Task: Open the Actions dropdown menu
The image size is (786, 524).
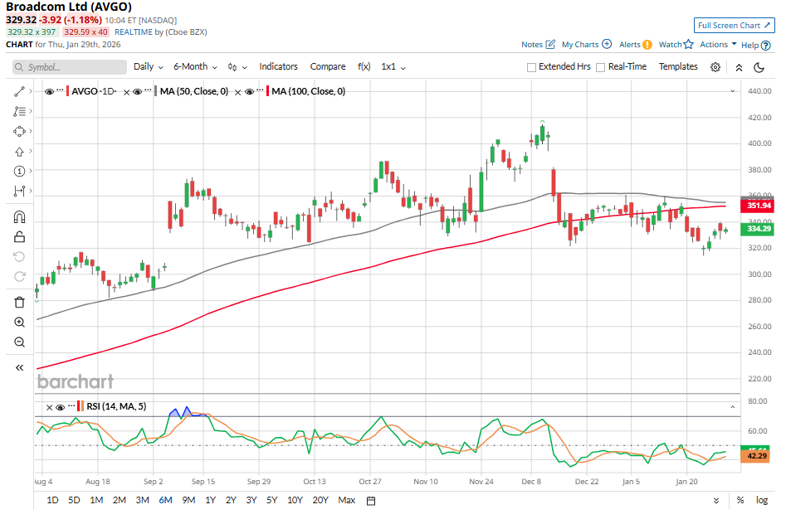Action: pos(717,45)
